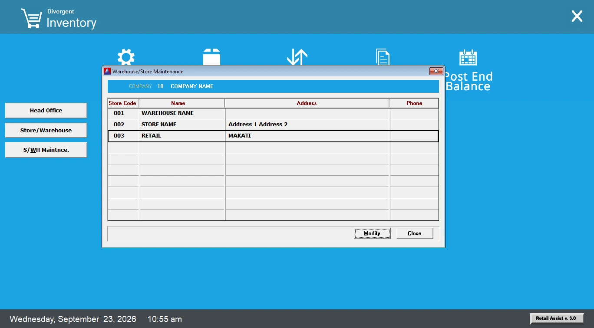This screenshot has height=328, width=594.
Task: Close the Warehouse/Store Maintenance dialog
Action: pos(436,71)
